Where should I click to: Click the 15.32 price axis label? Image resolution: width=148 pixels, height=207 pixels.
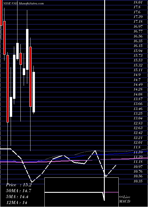[138, 65]
